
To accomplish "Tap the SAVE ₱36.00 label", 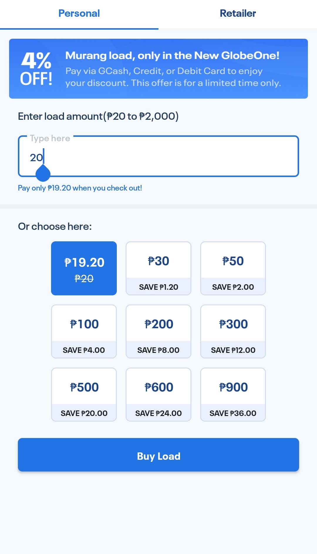I will [x=233, y=413].
